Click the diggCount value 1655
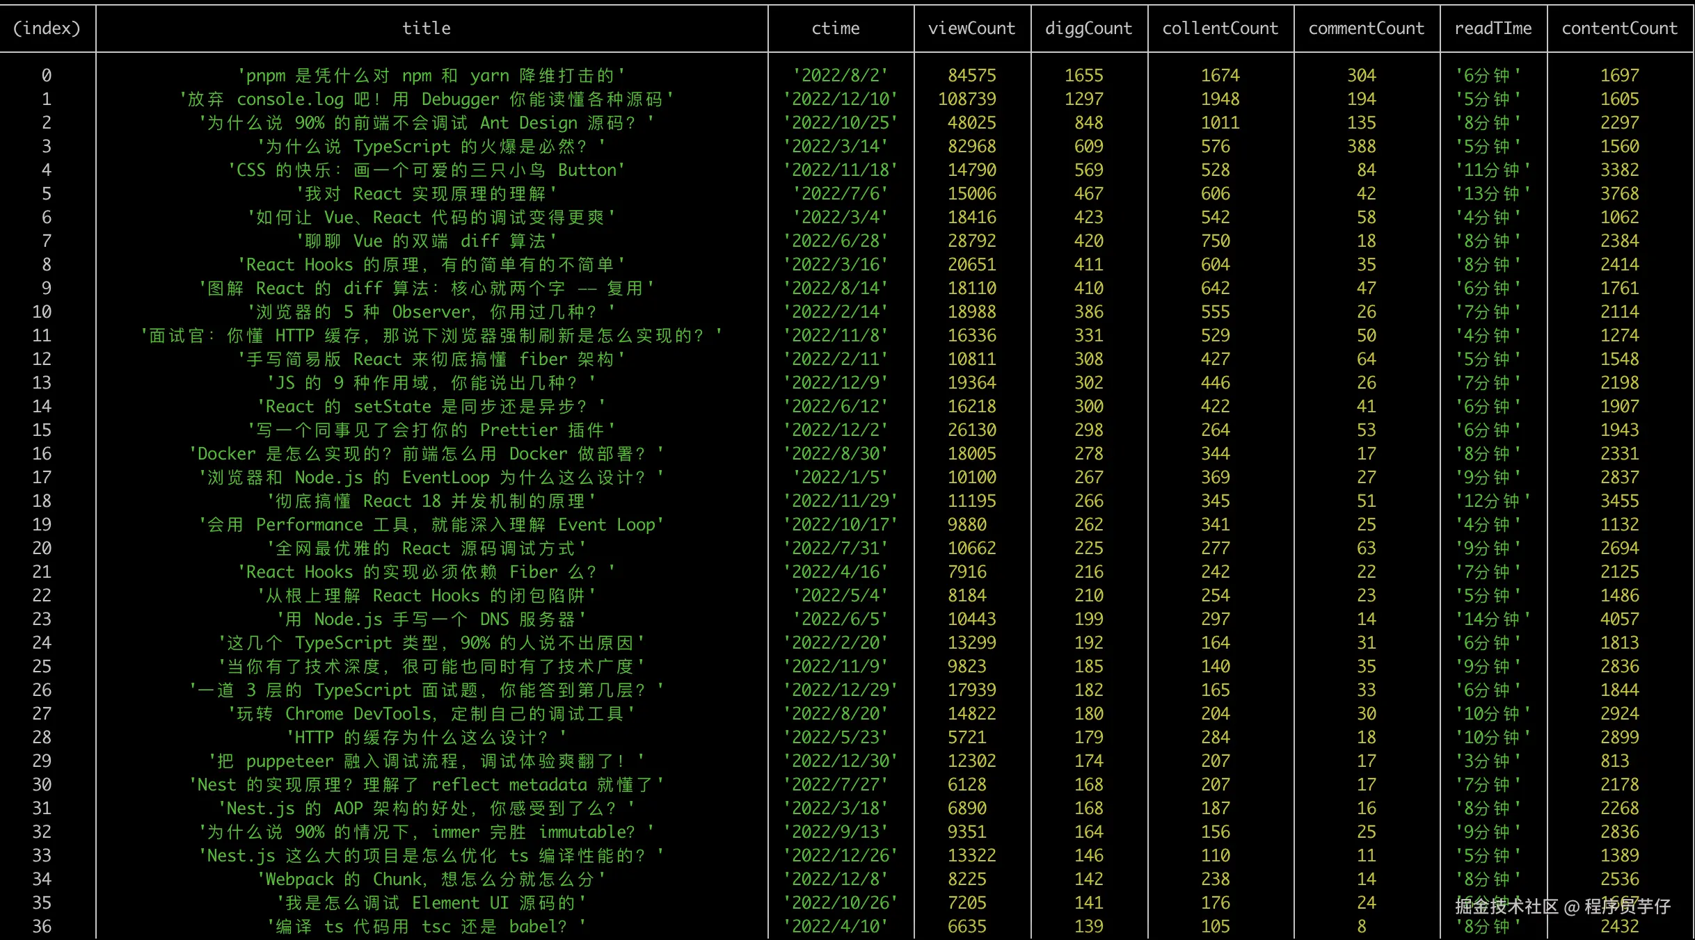Viewport: 1695px width, 940px height. tap(1083, 76)
